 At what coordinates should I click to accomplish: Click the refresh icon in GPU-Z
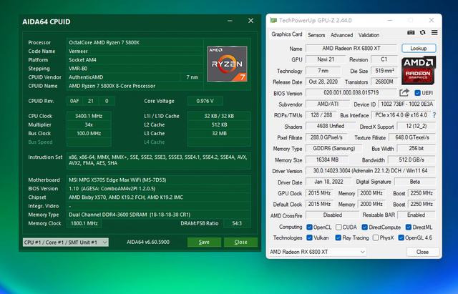(x=422, y=33)
